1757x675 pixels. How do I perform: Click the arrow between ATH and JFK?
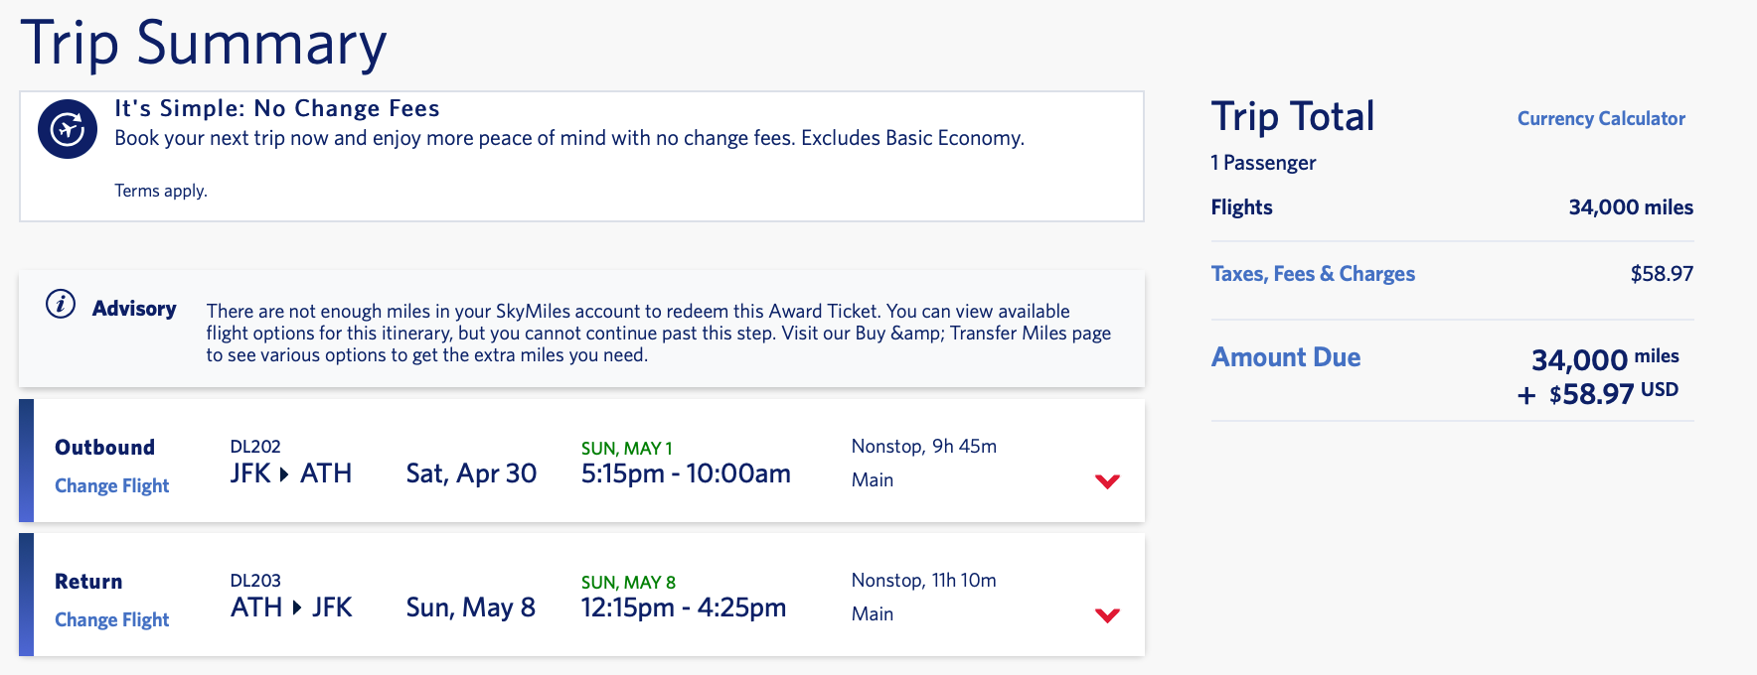(296, 608)
